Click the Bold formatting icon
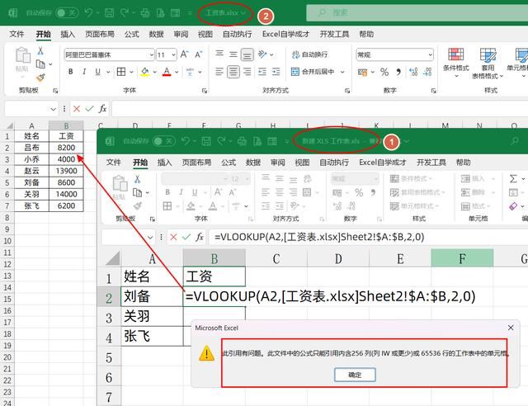 coord(71,72)
